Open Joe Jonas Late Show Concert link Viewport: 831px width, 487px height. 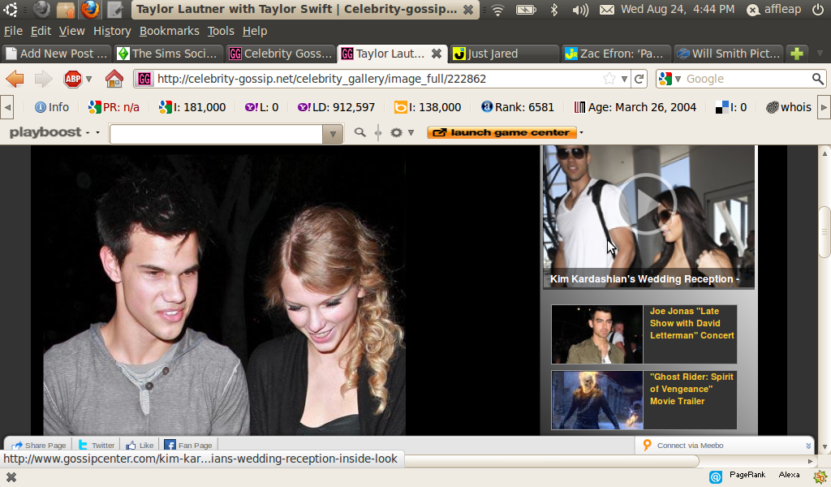(691, 323)
